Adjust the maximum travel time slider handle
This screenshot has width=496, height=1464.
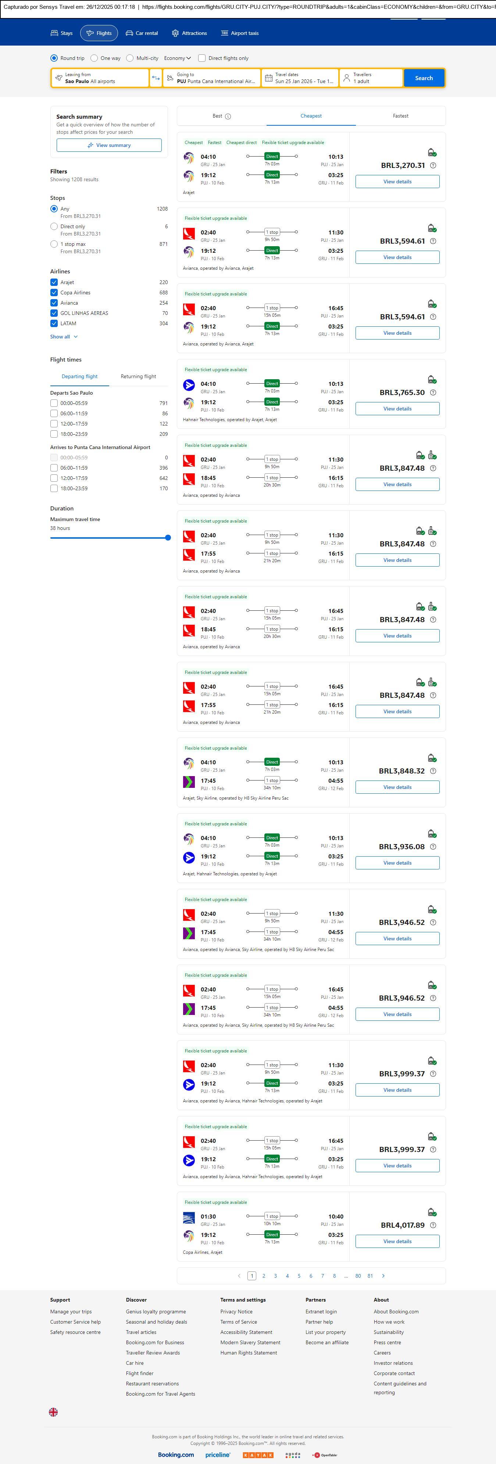click(168, 538)
